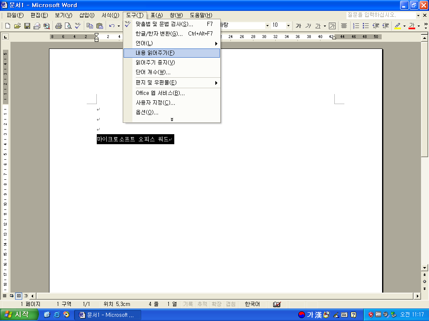Open a file with the folder icon
The width and height of the screenshot is (429, 321).
click(x=17, y=26)
